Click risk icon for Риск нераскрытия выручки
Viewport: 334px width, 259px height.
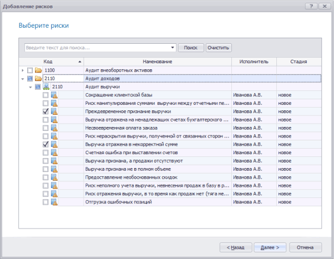click(x=54, y=136)
